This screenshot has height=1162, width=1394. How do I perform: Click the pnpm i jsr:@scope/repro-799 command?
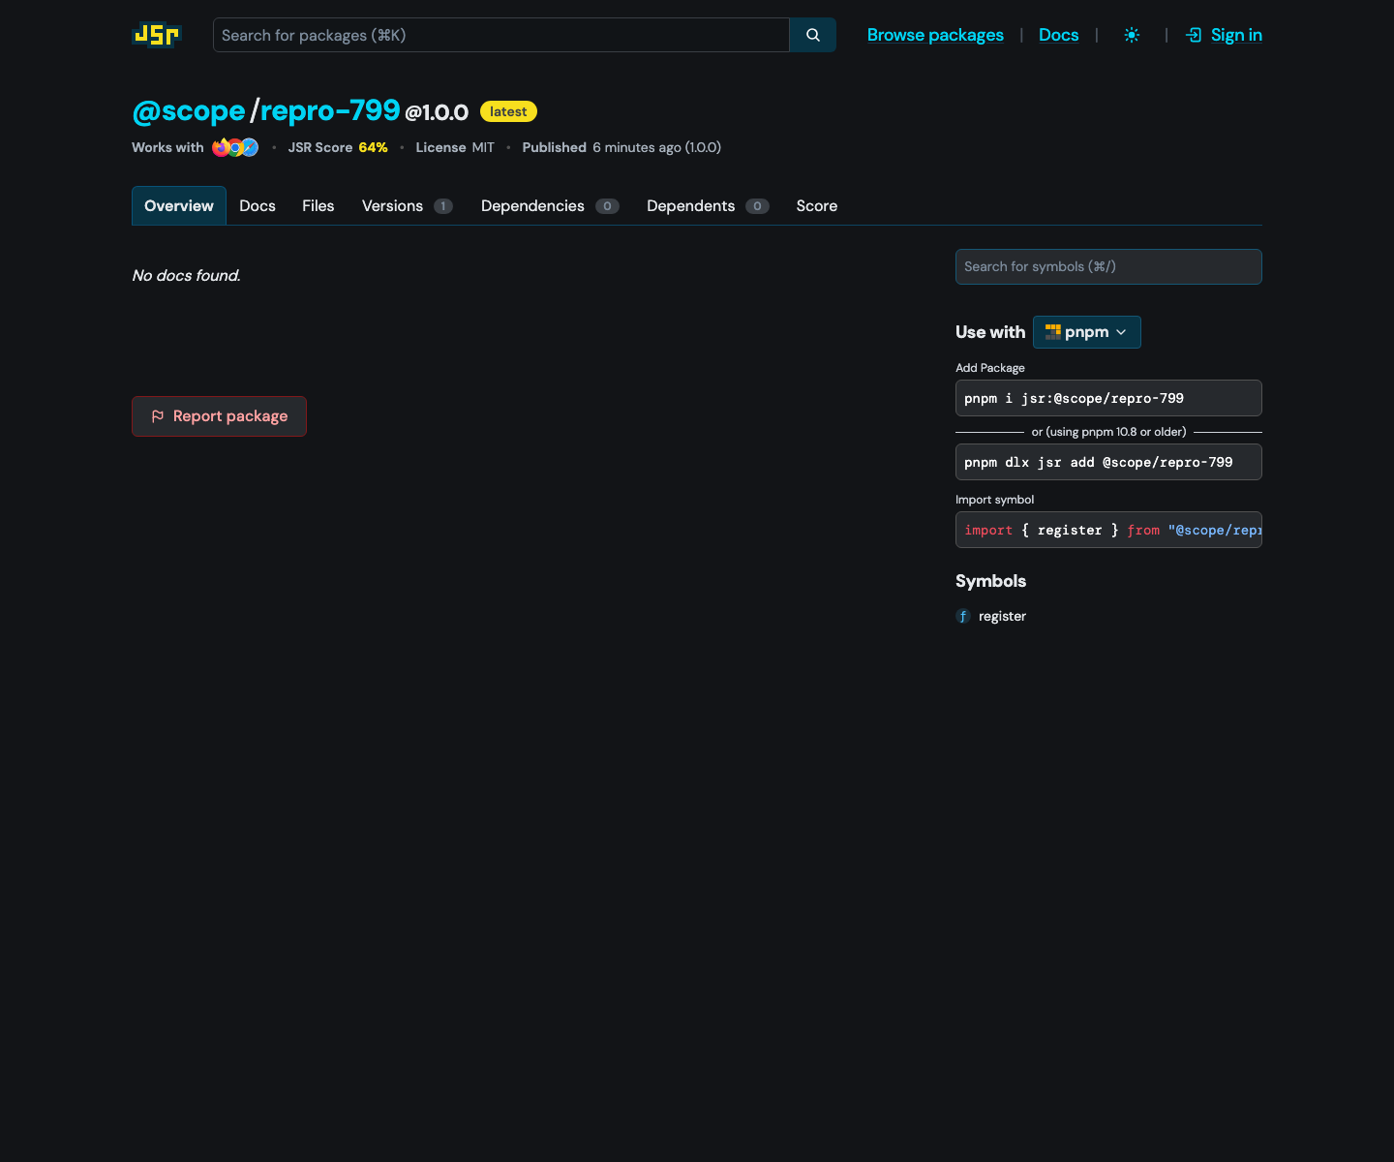[x=1108, y=398]
